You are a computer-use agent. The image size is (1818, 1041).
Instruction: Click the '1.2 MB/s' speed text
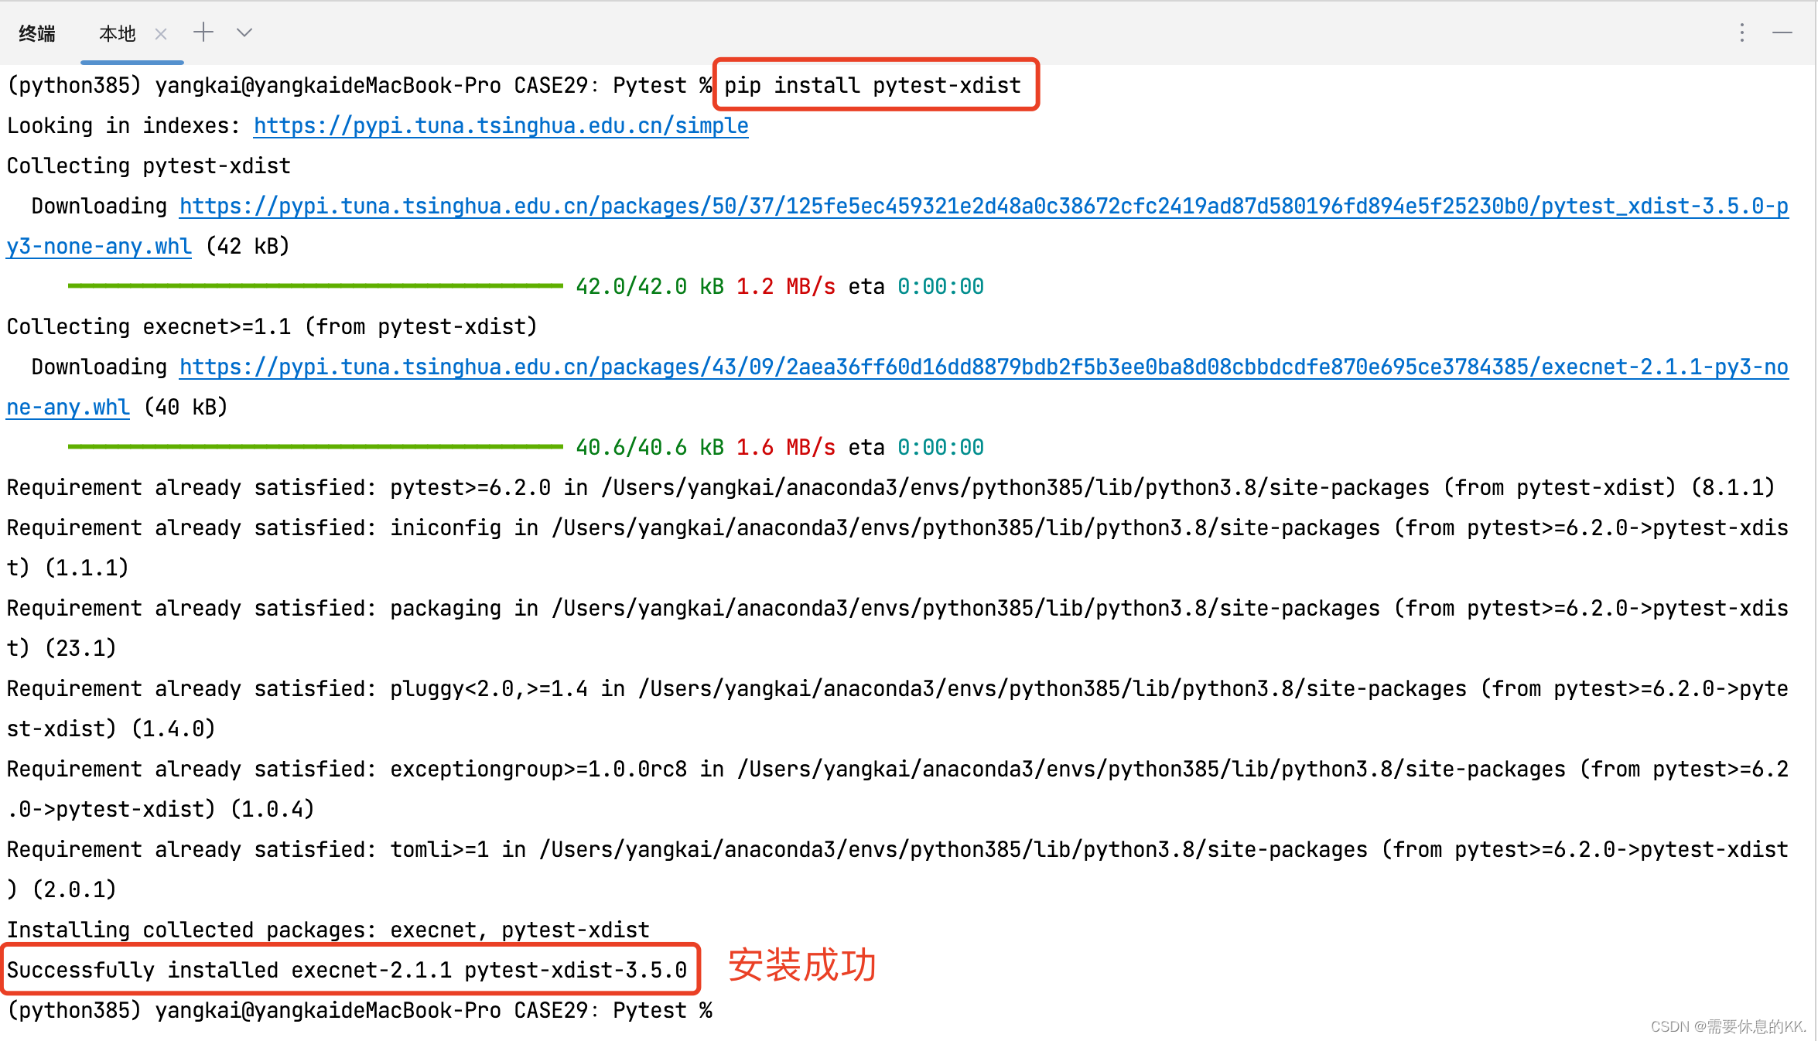click(786, 286)
